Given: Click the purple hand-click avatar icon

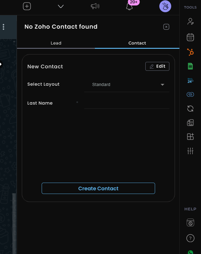Looking at the screenshot, I should pyautogui.click(x=165, y=6).
